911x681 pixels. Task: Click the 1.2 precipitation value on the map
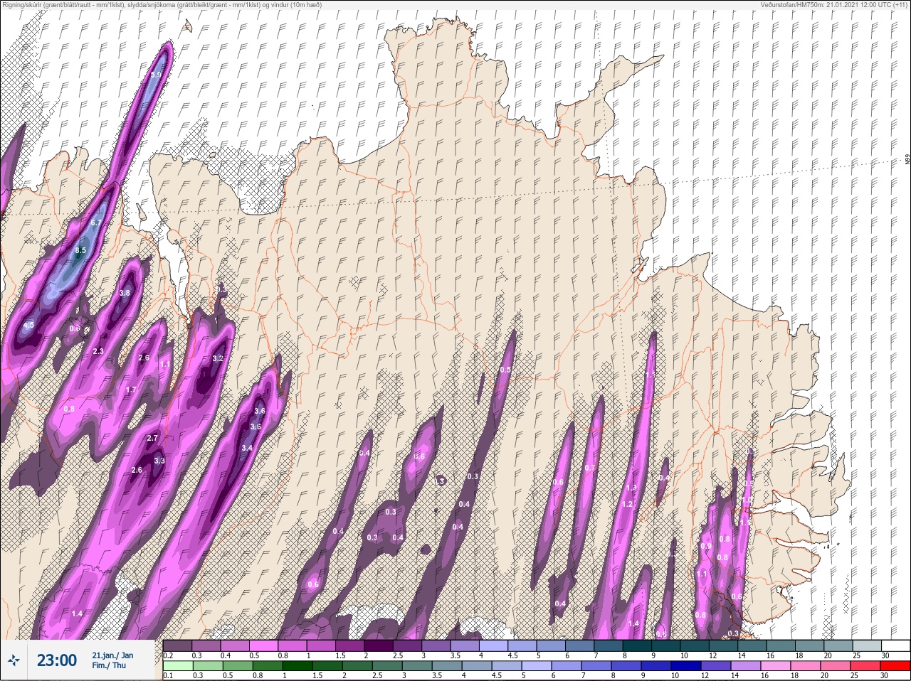tap(627, 504)
